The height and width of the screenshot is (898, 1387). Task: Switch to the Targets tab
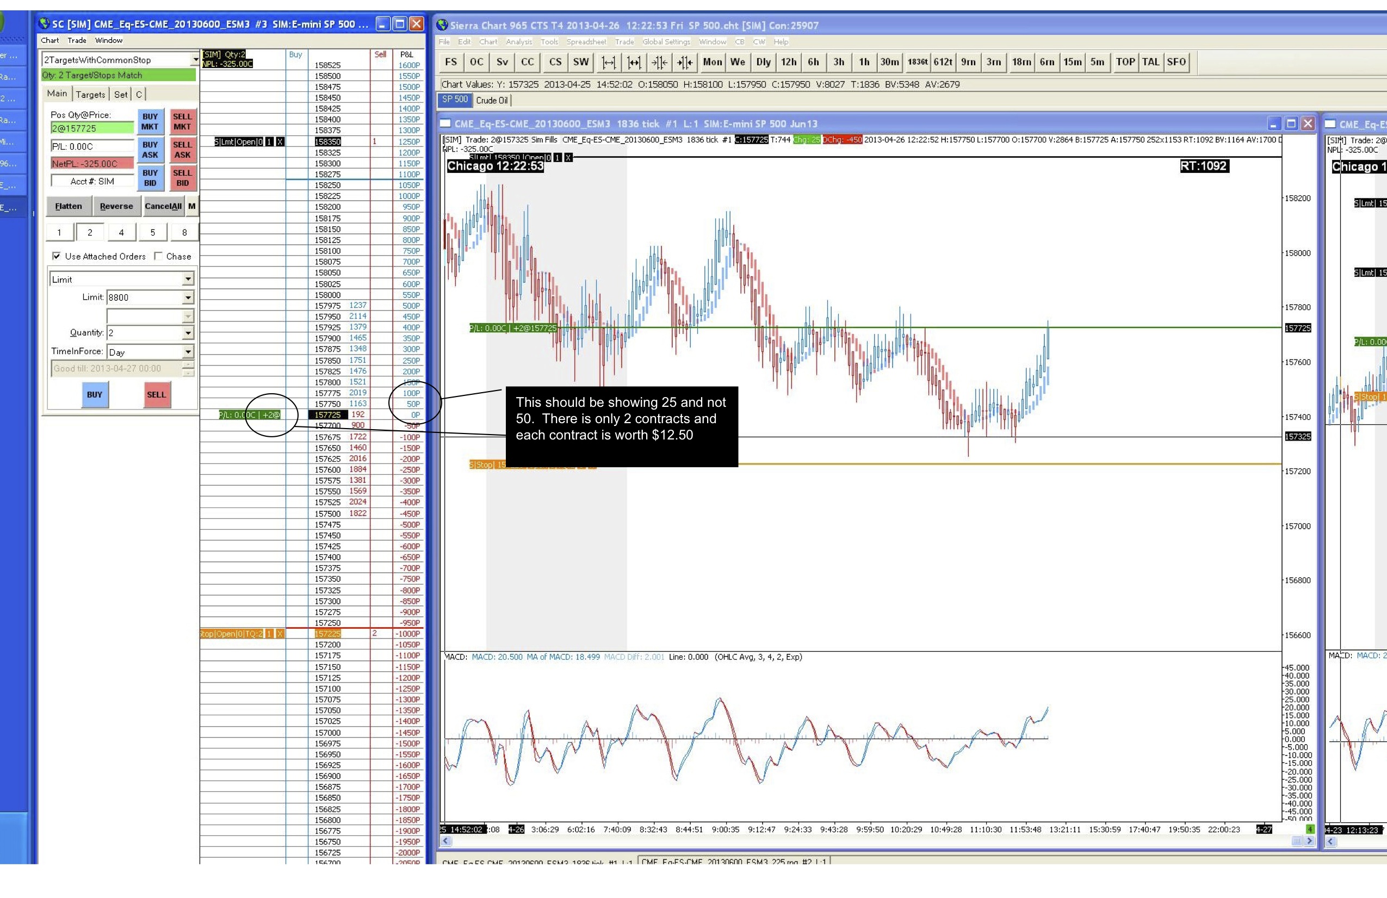click(x=90, y=95)
